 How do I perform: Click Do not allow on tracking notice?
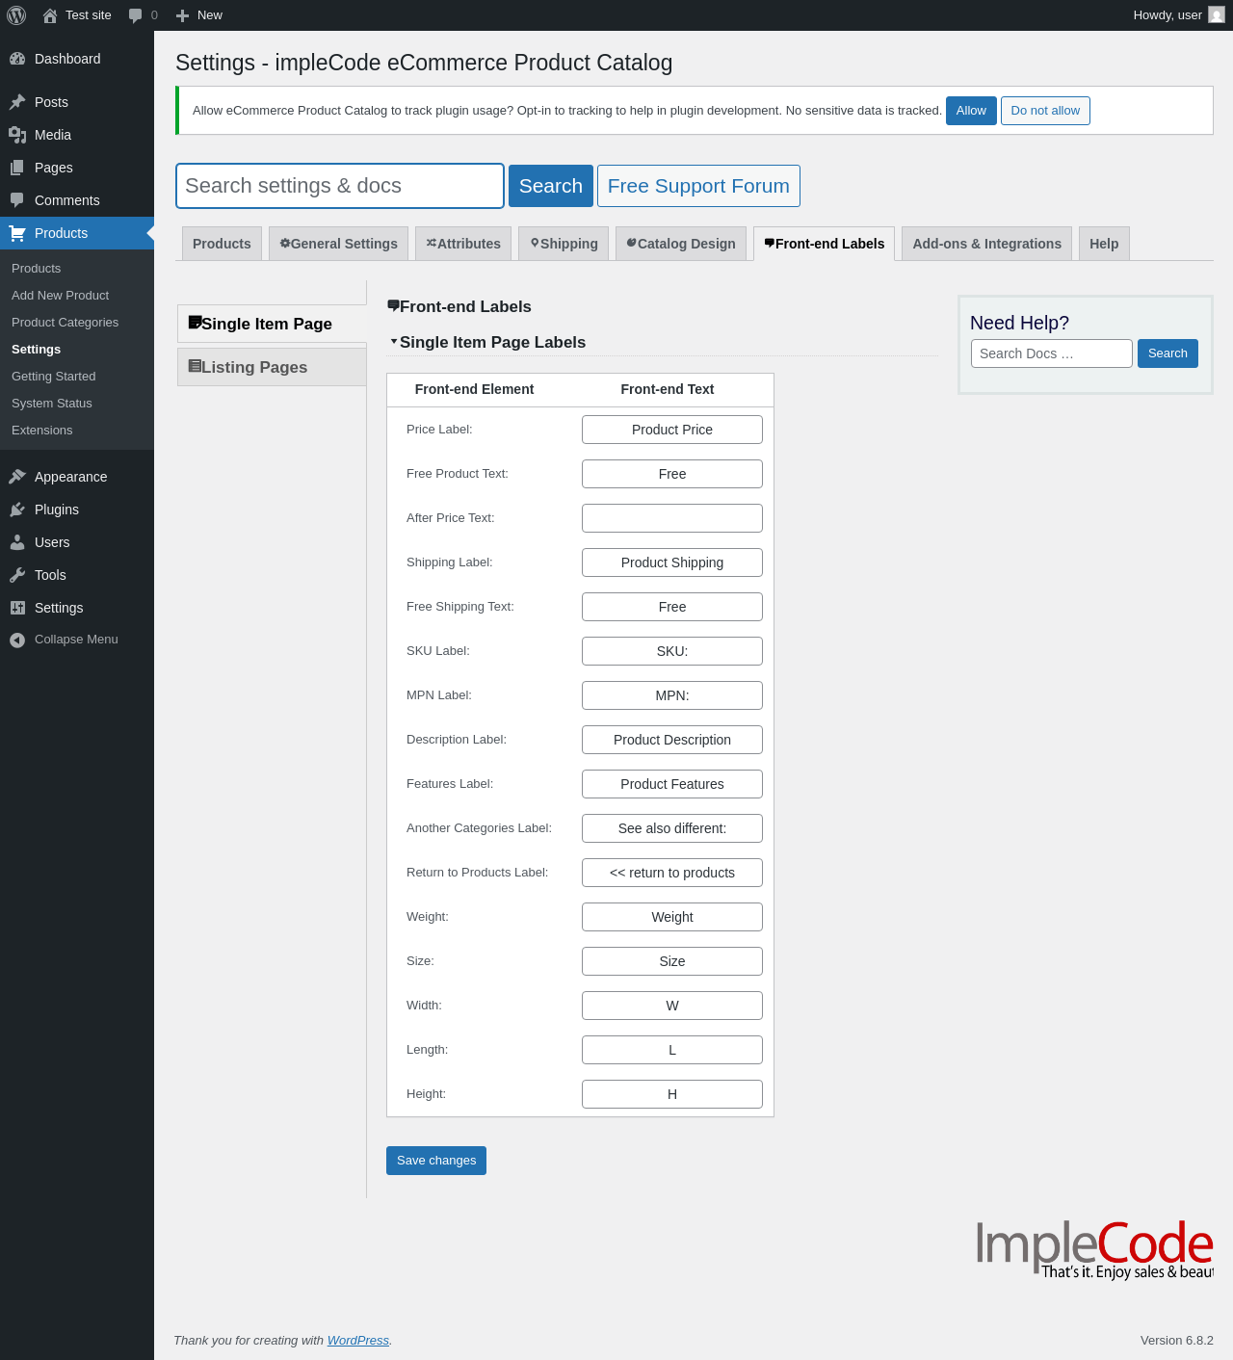click(1045, 111)
